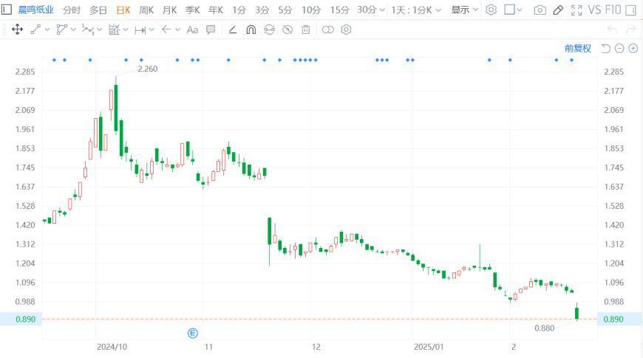
Task: Select the comment bubble annotation tool
Action: click(211, 30)
